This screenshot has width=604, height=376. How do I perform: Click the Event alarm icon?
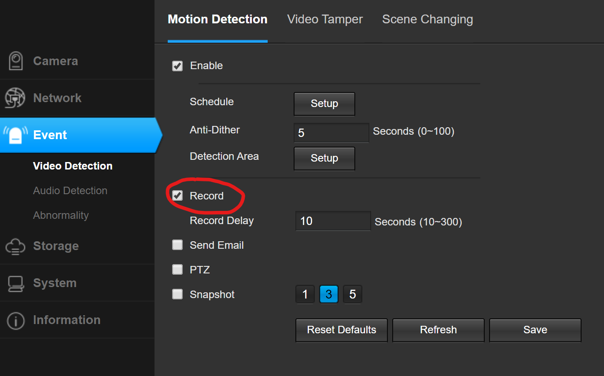tap(16, 135)
